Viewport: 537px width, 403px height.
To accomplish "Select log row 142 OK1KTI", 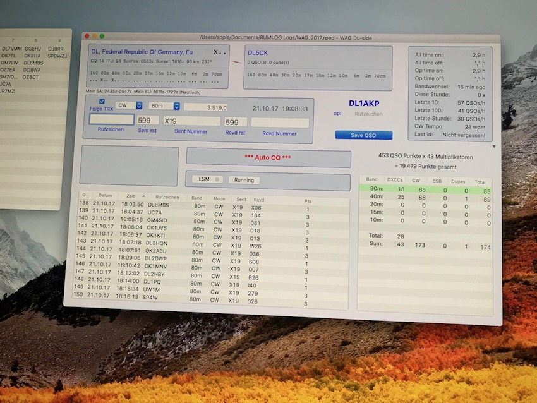I will 212,238.
